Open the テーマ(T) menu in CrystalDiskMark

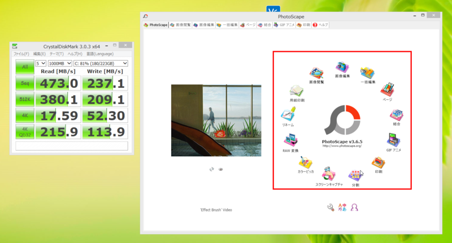(56, 54)
